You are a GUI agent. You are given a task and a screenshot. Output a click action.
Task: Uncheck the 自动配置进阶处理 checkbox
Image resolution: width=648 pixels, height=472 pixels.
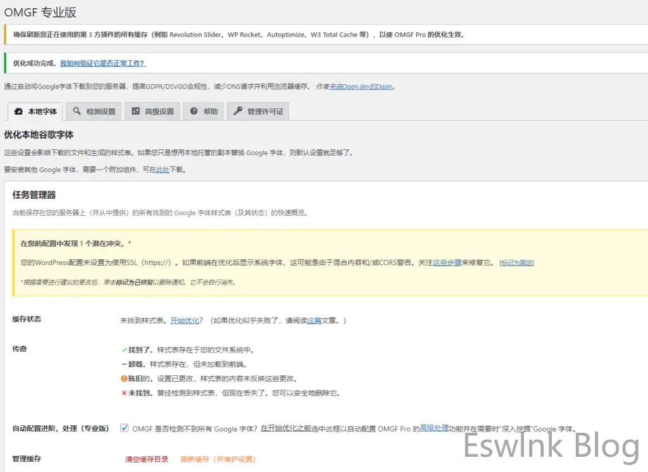coord(124,428)
